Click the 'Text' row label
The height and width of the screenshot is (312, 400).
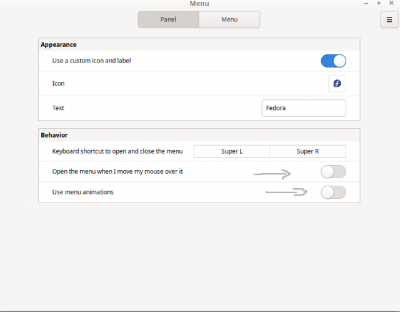pos(58,108)
